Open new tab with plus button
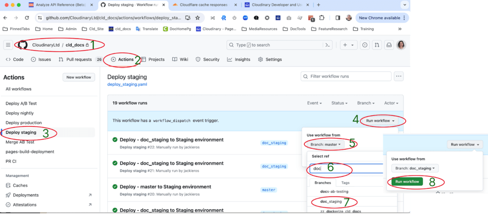Screen dimensions: 488x217 [318, 5]
